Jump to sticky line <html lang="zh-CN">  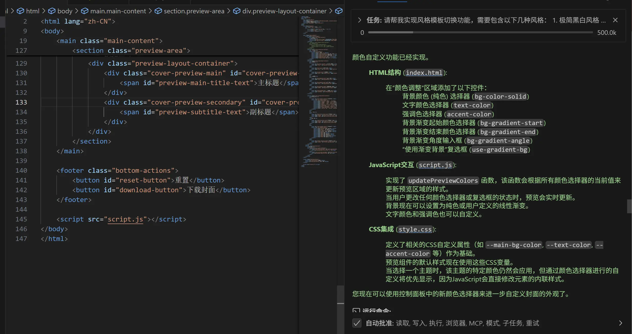pos(78,21)
